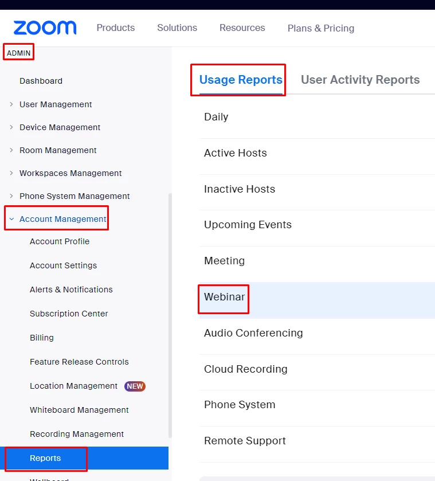The height and width of the screenshot is (481, 435).
Task: Open Alerts & Notifications
Action: click(x=71, y=290)
